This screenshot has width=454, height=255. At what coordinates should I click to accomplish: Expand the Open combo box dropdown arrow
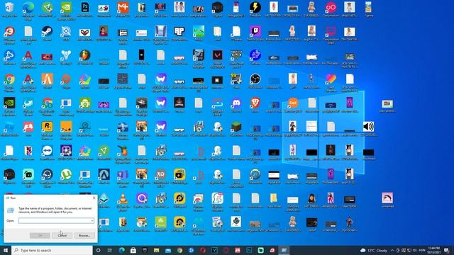(92, 220)
